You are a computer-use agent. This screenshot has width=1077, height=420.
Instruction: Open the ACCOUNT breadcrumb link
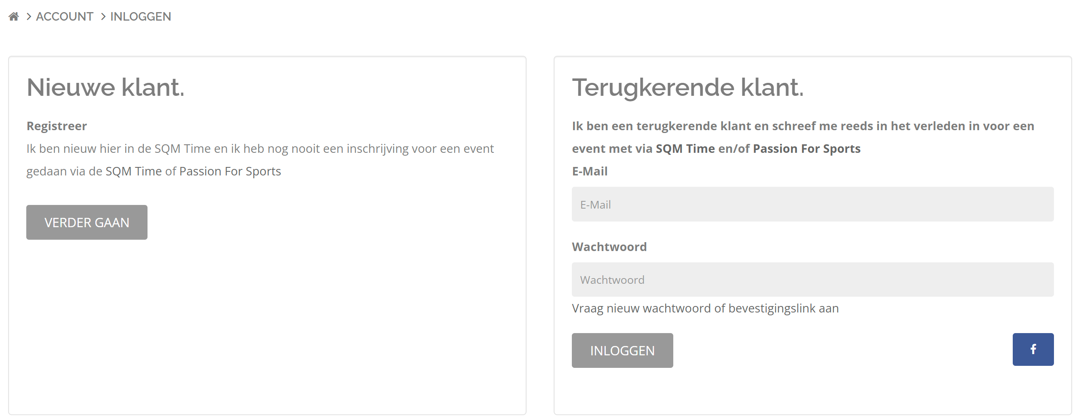click(x=64, y=16)
